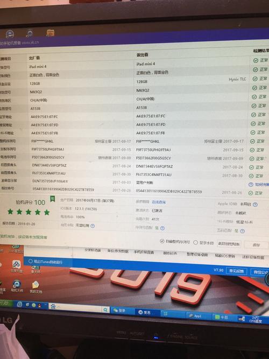This screenshot has height=359, width=269.
Task: Click the 出厂值 column header
Action: [x=34, y=58]
